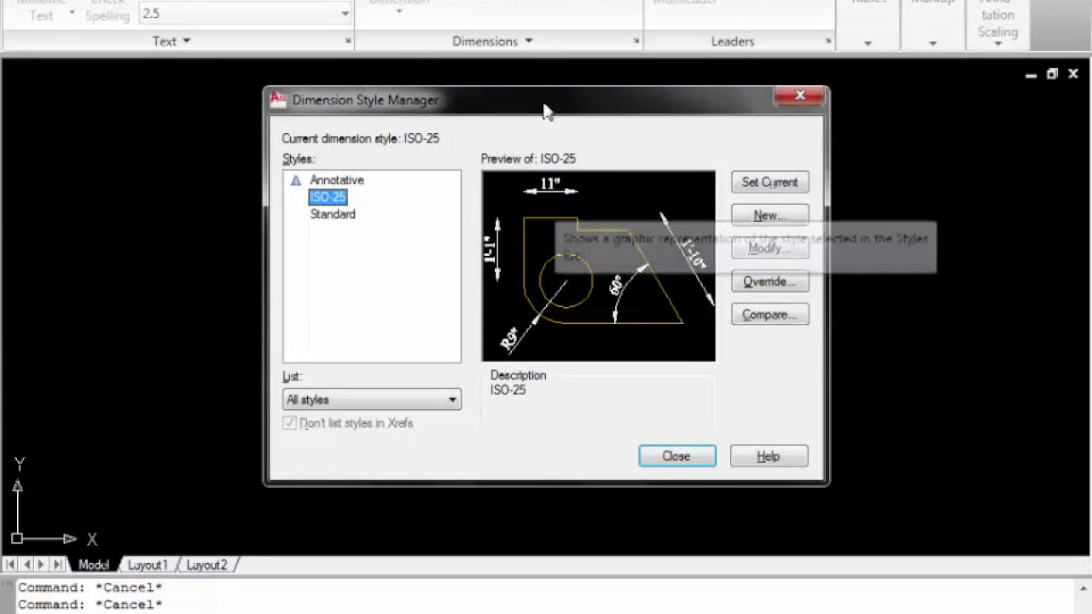
Task: Jump to the last layout tab
Action: [x=57, y=565]
